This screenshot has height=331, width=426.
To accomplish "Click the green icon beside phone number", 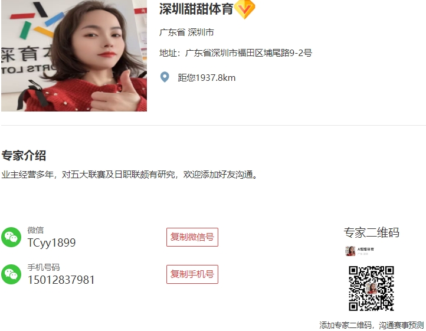I will click(x=11, y=274).
